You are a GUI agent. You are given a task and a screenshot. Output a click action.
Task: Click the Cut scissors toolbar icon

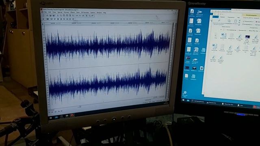(58, 15)
